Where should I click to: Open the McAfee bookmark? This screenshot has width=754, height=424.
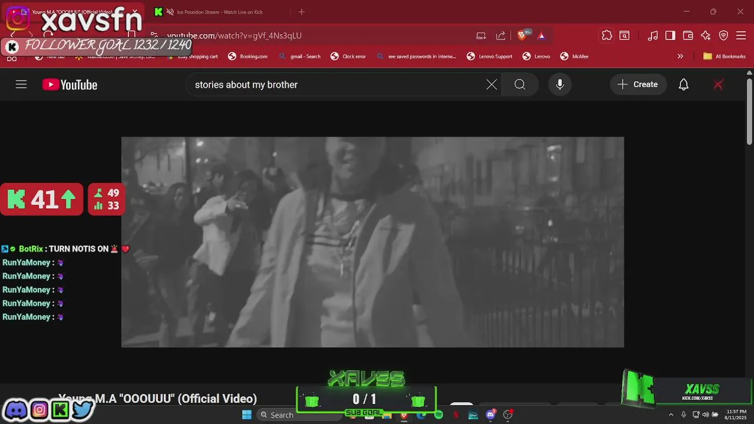coord(574,57)
